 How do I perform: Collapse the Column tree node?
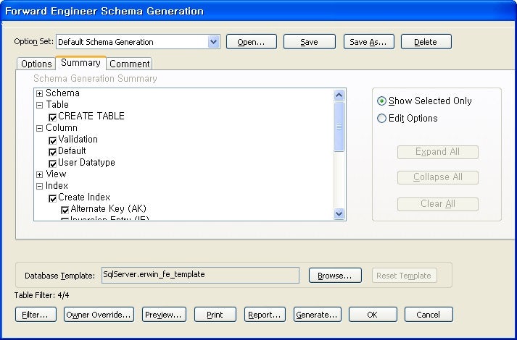pyautogui.click(x=39, y=128)
